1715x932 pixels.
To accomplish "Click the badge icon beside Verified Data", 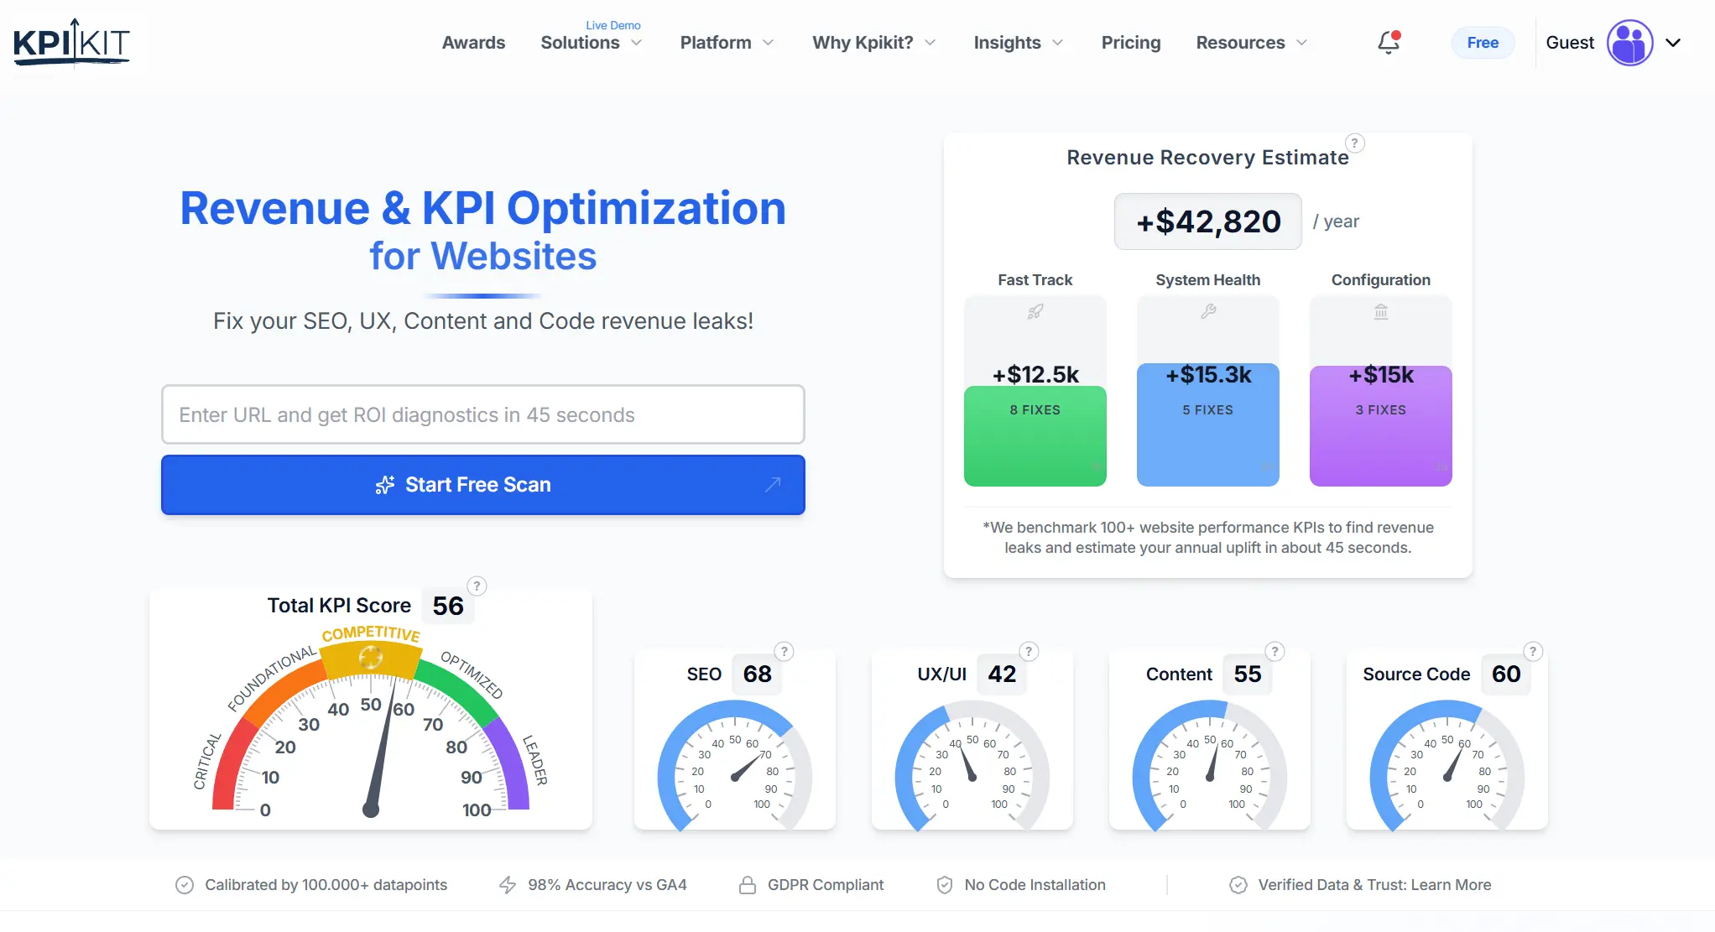I will (1238, 885).
